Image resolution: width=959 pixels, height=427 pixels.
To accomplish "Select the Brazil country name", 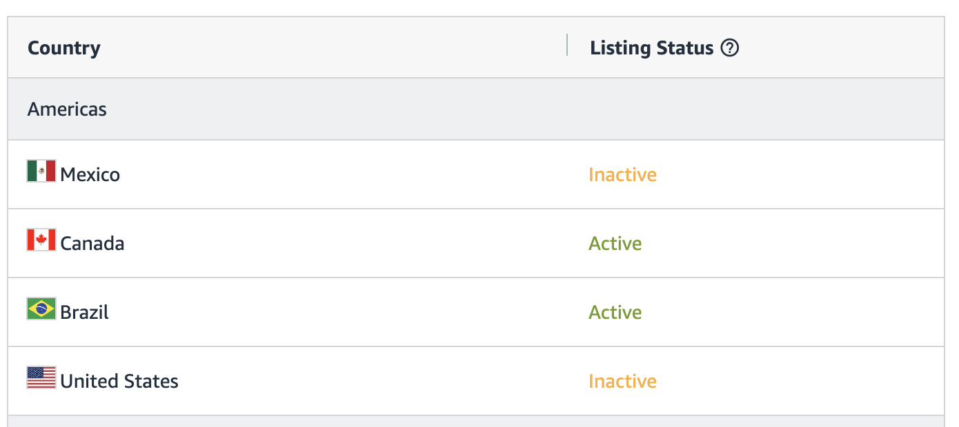I will coord(84,313).
